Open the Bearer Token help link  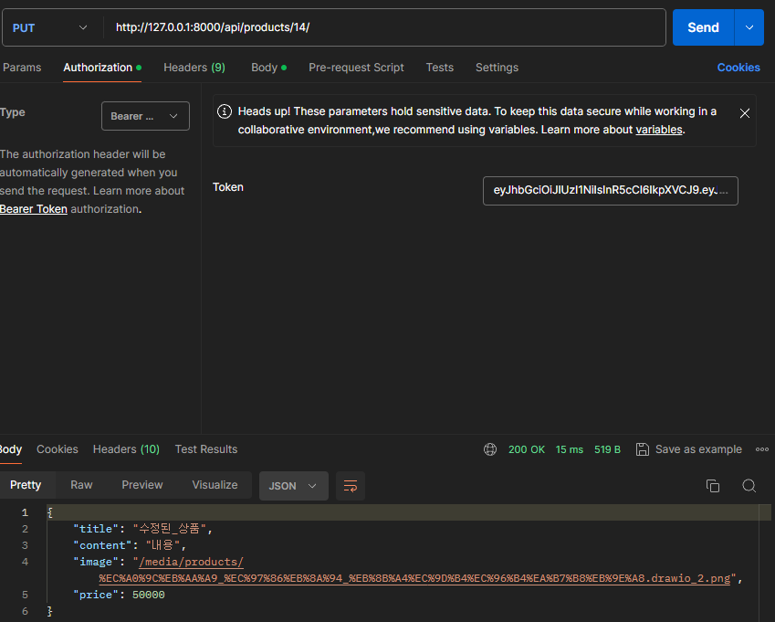(34, 209)
